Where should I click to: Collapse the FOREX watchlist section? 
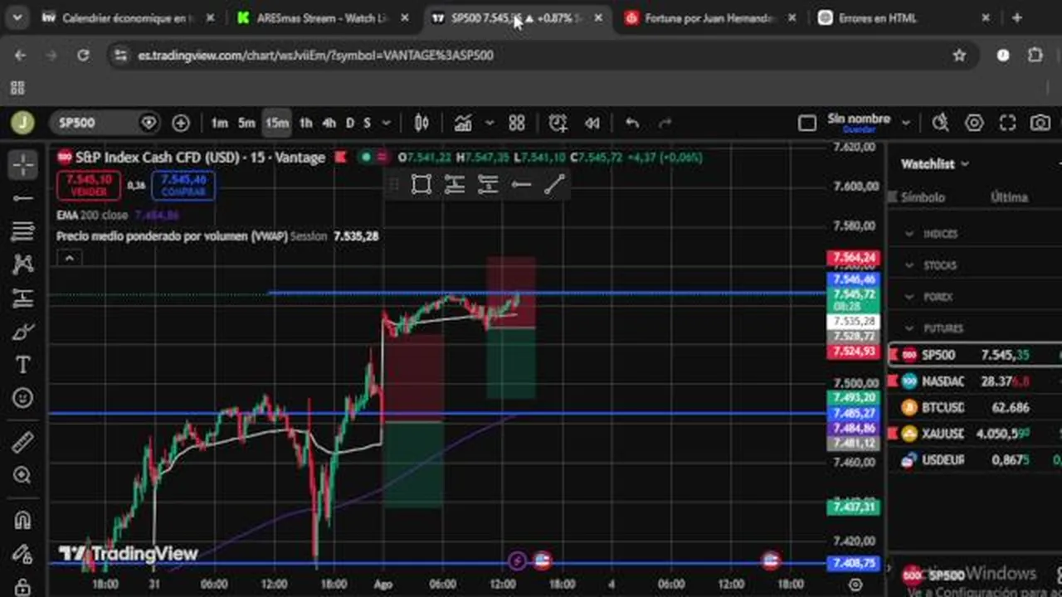coord(909,297)
